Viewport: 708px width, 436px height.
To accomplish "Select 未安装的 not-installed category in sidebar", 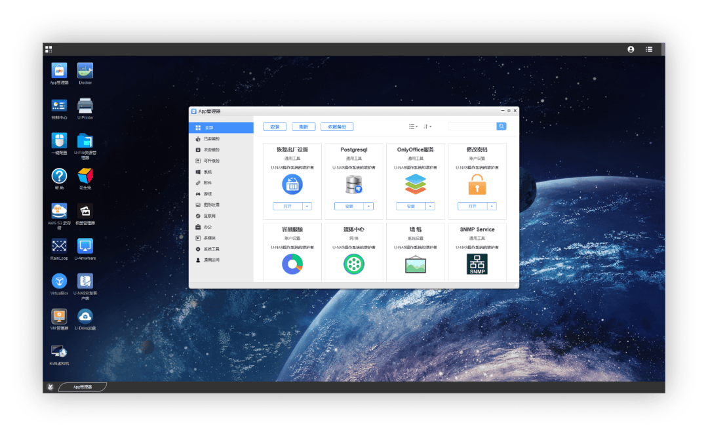I will [x=222, y=150].
